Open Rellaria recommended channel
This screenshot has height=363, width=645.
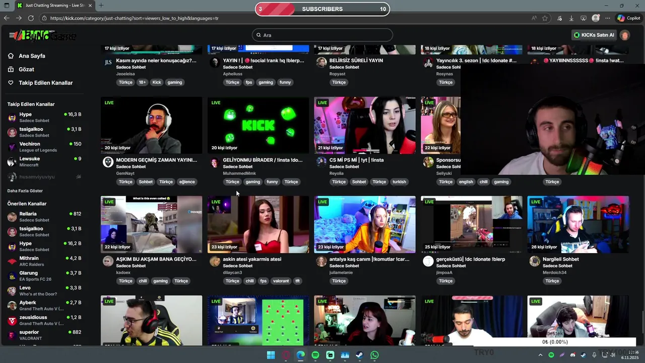[44, 217]
